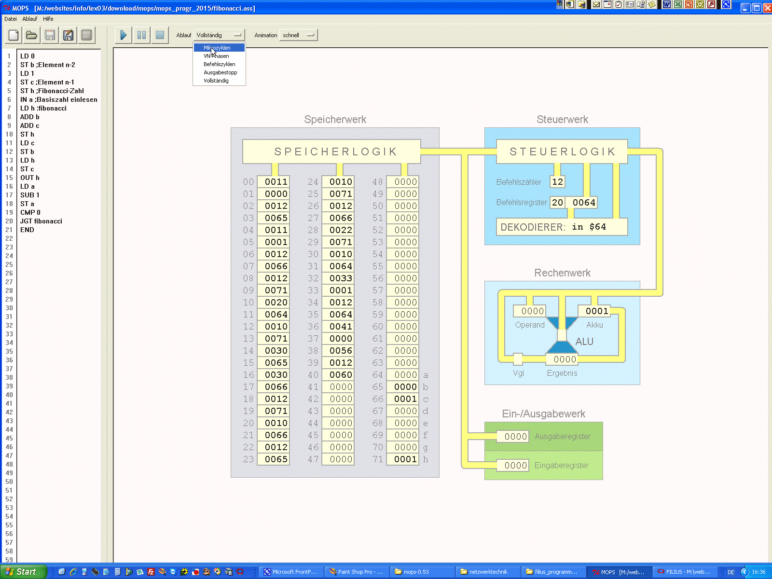
Task: Click the Paint Shop Pro taskbar button
Action: tap(356, 572)
